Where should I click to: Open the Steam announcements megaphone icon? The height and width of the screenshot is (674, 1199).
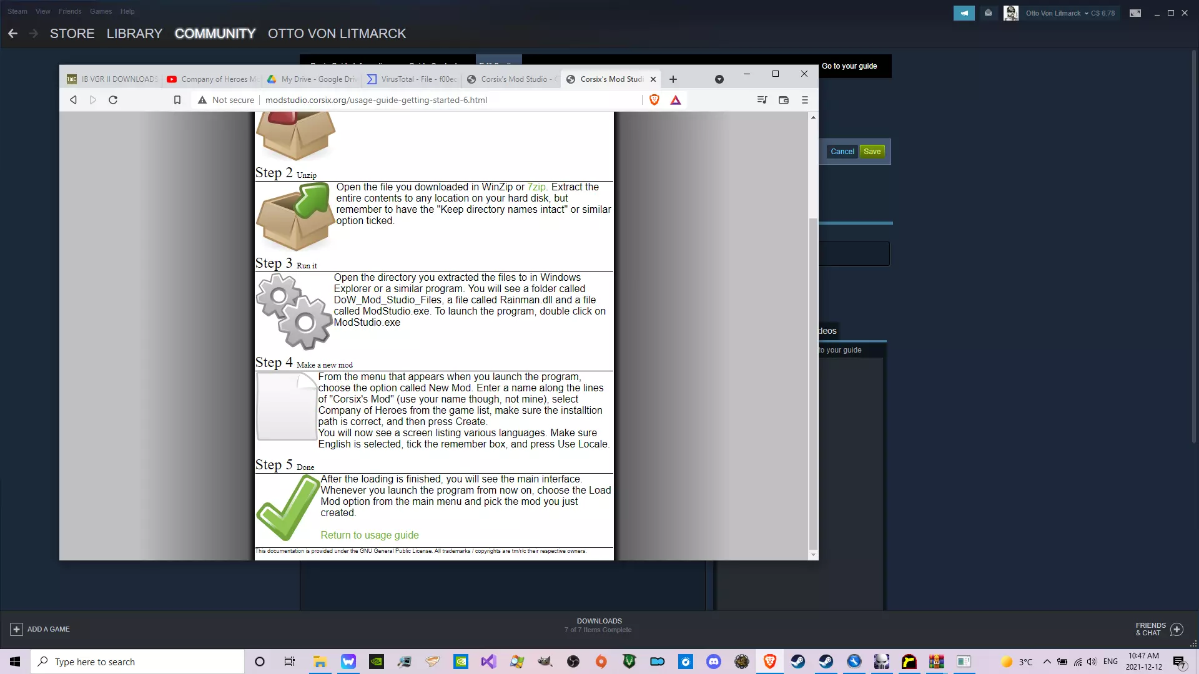[964, 13]
